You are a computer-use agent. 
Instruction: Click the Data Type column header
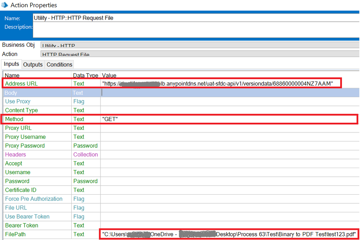[85, 76]
